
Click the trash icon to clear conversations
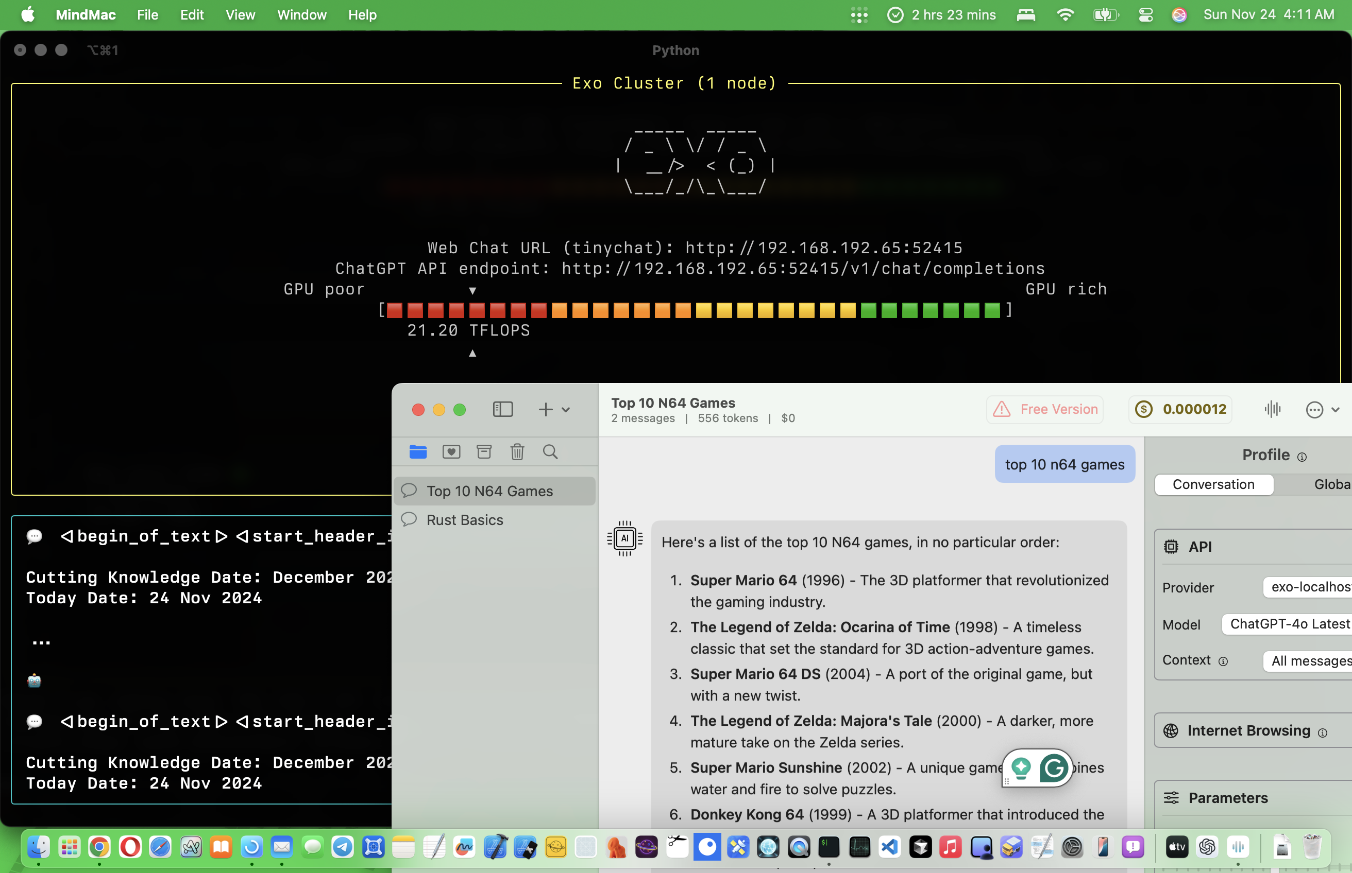point(517,451)
